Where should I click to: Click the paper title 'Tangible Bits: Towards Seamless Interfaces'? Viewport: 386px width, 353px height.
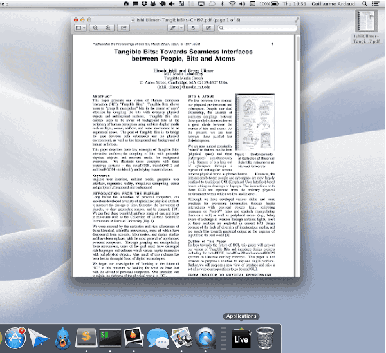click(x=183, y=52)
